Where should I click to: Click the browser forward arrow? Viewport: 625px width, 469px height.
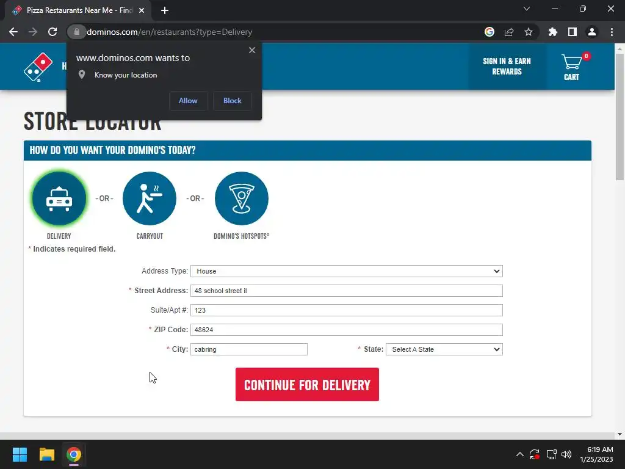point(33,32)
